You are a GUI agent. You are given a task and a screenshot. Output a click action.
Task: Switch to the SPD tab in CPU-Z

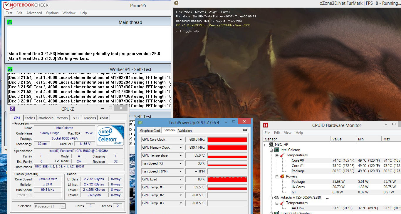point(76,118)
